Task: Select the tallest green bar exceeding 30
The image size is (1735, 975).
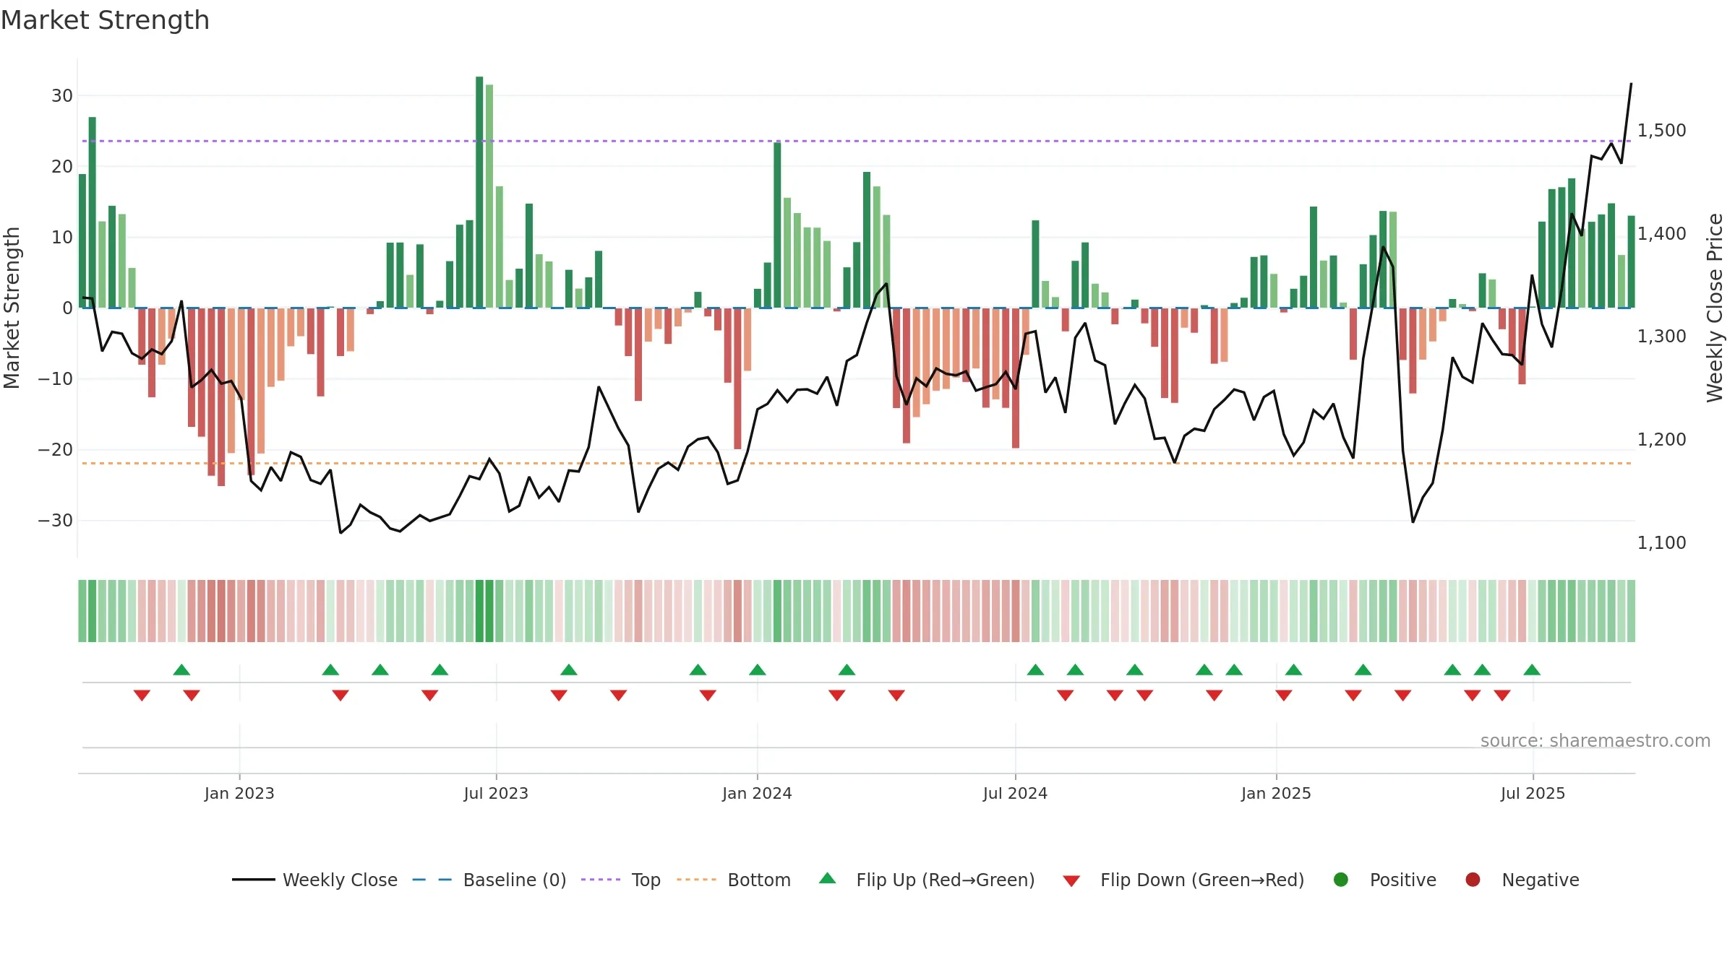Action: coord(479,192)
